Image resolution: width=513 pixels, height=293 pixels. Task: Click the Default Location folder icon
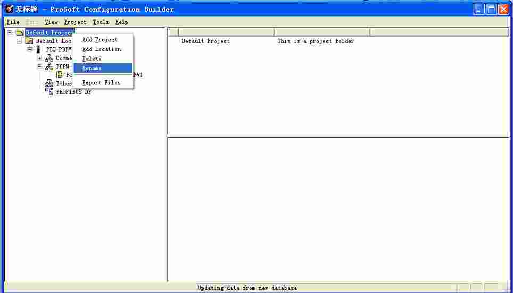(x=29, y=41)
